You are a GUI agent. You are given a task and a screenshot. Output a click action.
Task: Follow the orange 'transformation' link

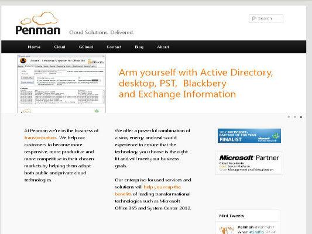click(x=40, y=137)
